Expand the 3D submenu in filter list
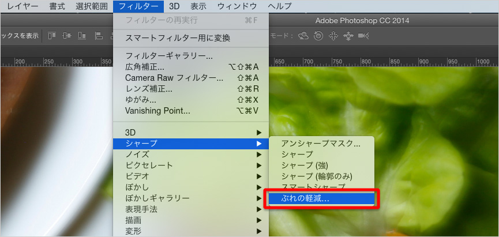Image resolution: width=499 pixels, height=237 pixels. tap(191, 133)
